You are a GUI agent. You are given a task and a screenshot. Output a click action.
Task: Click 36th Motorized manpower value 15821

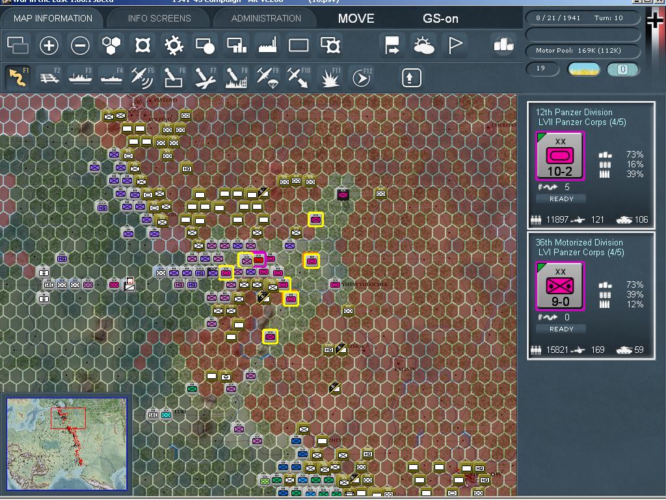pyautogui.click(x=557, y=350)
